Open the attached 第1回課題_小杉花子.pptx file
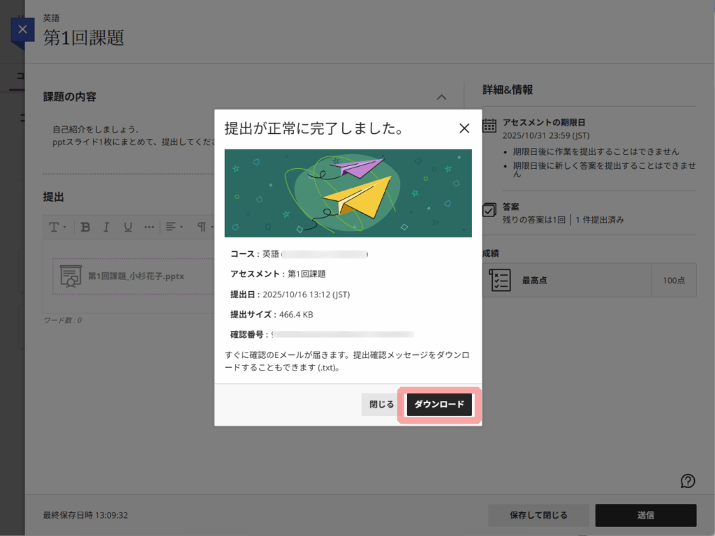The width and height of the screenshot is (715, 536). tap(135, 276)
